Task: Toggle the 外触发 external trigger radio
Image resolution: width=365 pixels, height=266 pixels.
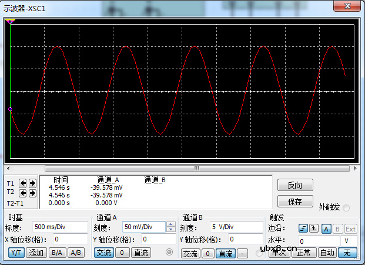Action: click(x=346, y=207)
